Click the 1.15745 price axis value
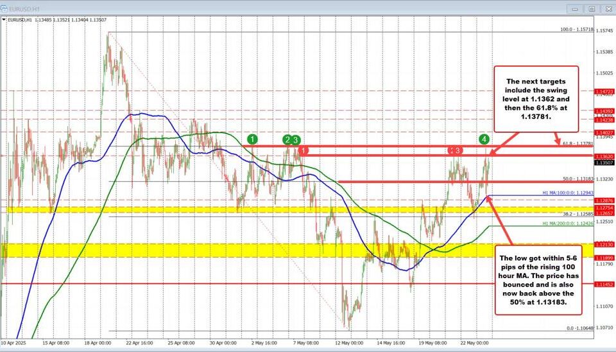Image resolution: width=616 pixels, height=352 pixels. (x=605, y=31)
